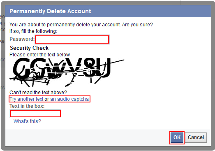215x151 pixels.
Task: Click the 'What's this?' help link
Action: tap(27, 121)
